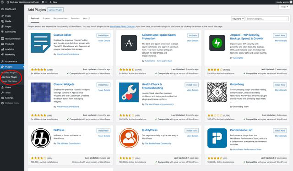
Task: Click the Health Check wrench icon
Action: [129, 92]
